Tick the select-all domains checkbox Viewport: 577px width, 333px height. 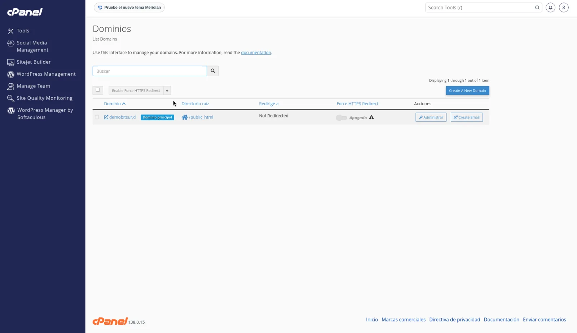(98, 90)
